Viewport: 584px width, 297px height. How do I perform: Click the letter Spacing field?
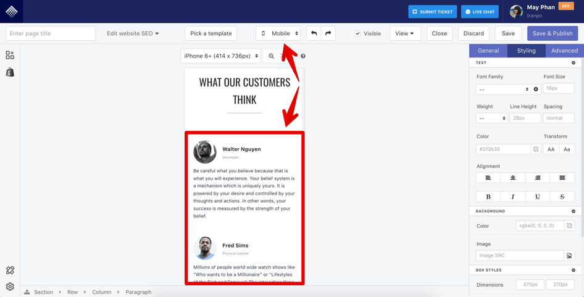coord(559,118)
